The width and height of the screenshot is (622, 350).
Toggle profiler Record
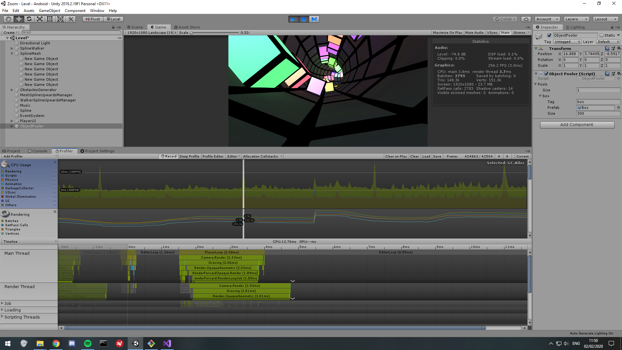click(169, 156)
